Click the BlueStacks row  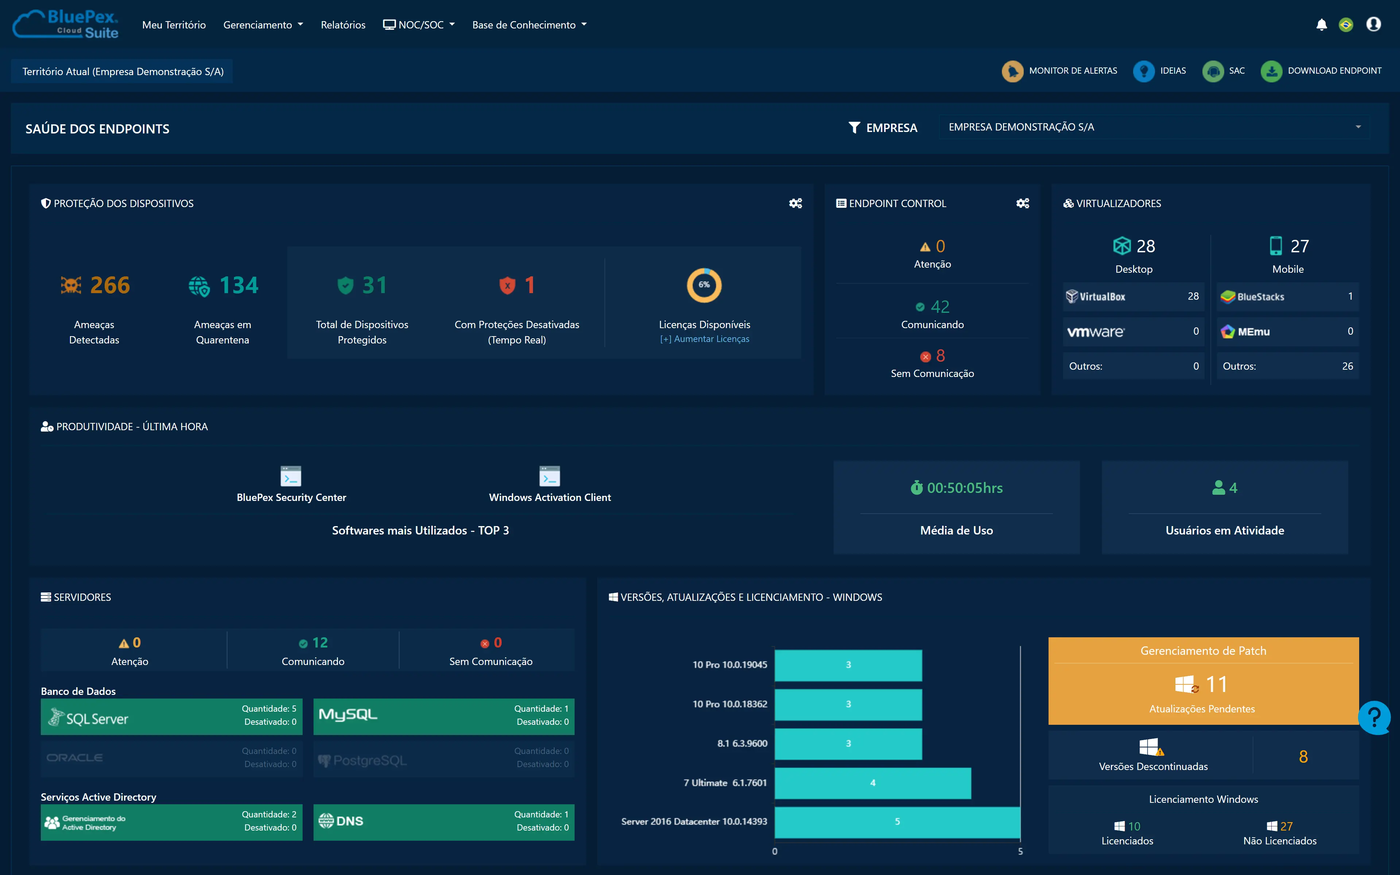(x=1288, y=296)
